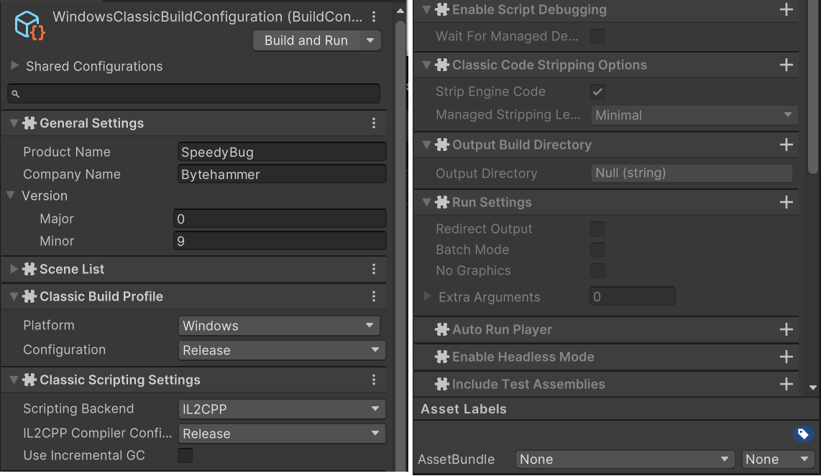821x476 pixels.
Task: Click the BuildConfiguration asset cube icon
Action: [x=30, y=26]
